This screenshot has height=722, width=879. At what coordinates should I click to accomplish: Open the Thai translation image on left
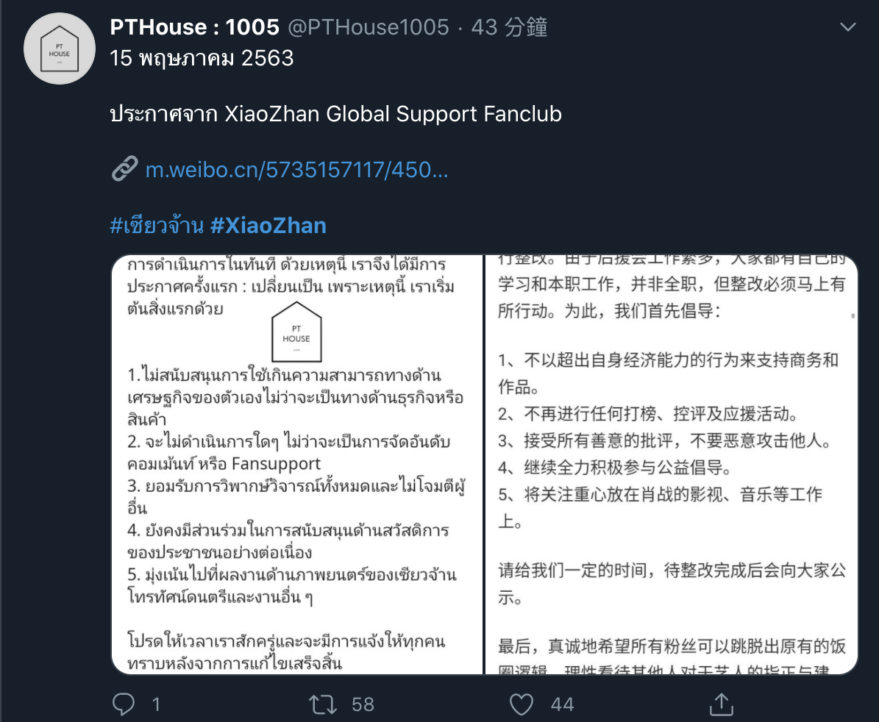pos(297,465)
